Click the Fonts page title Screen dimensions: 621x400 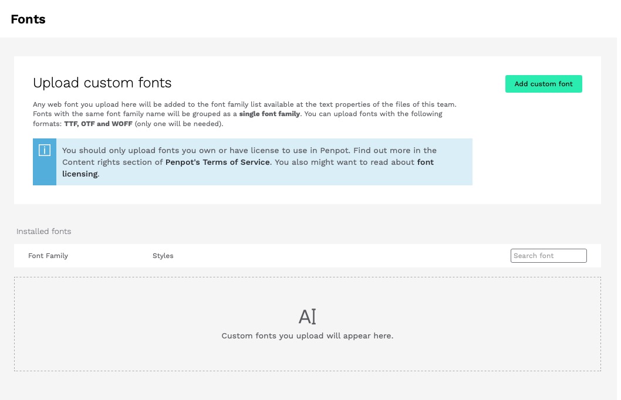click(28, 19)
